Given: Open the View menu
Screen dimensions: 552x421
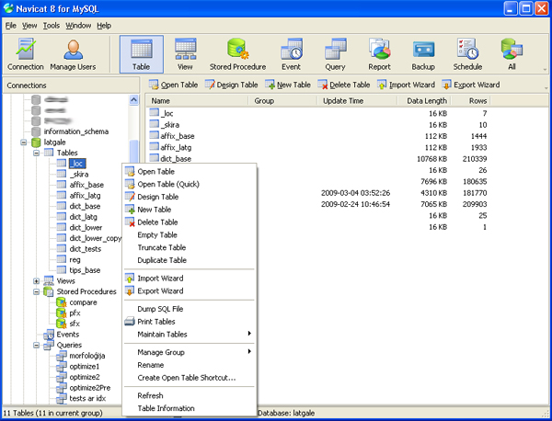Looking at the screenshot, I should pos(29,26).
